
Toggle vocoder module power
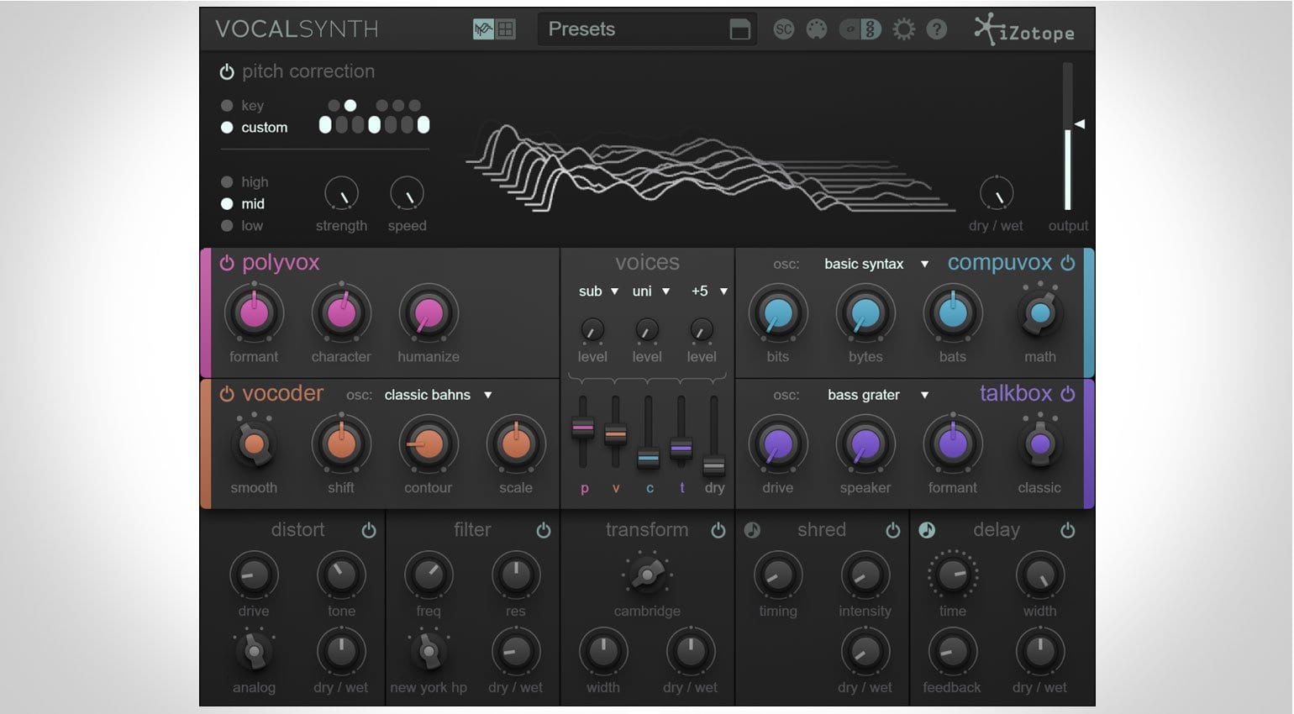227,394
